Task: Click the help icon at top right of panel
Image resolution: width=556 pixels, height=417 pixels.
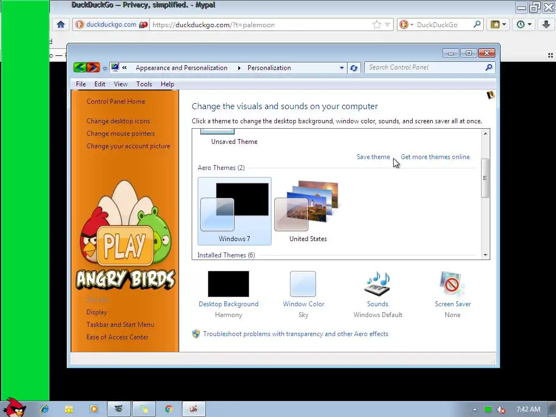Action: click(490, 94)
